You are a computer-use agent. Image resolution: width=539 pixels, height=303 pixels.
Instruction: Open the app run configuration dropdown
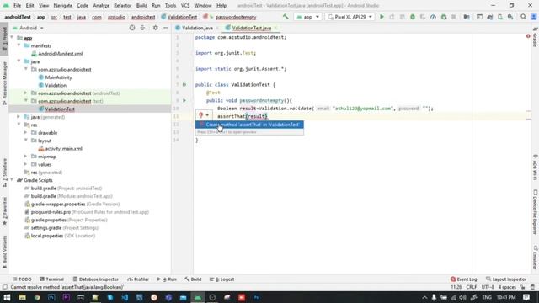(x=308, y=17)
